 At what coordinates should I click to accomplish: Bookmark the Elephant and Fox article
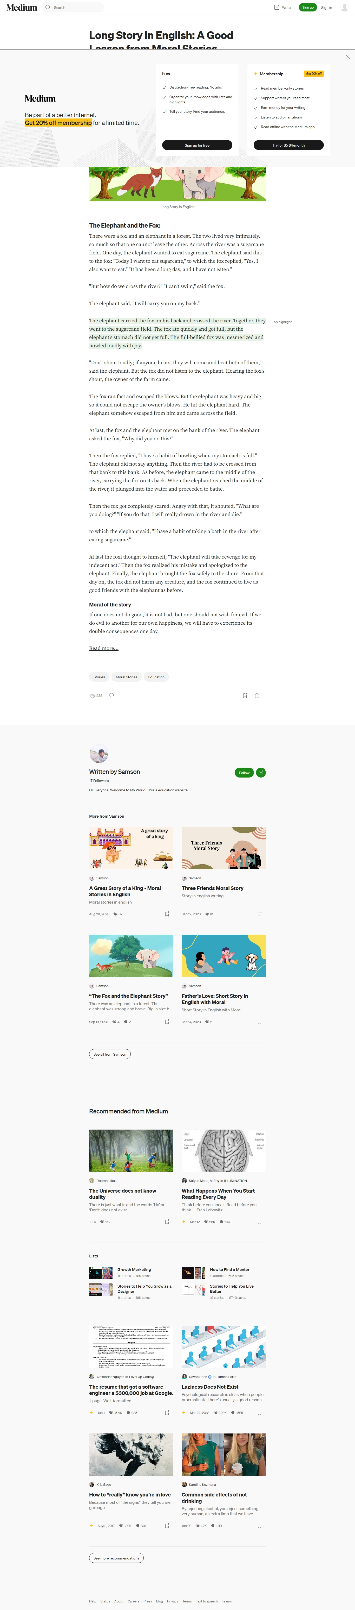[x=245, y=695]
